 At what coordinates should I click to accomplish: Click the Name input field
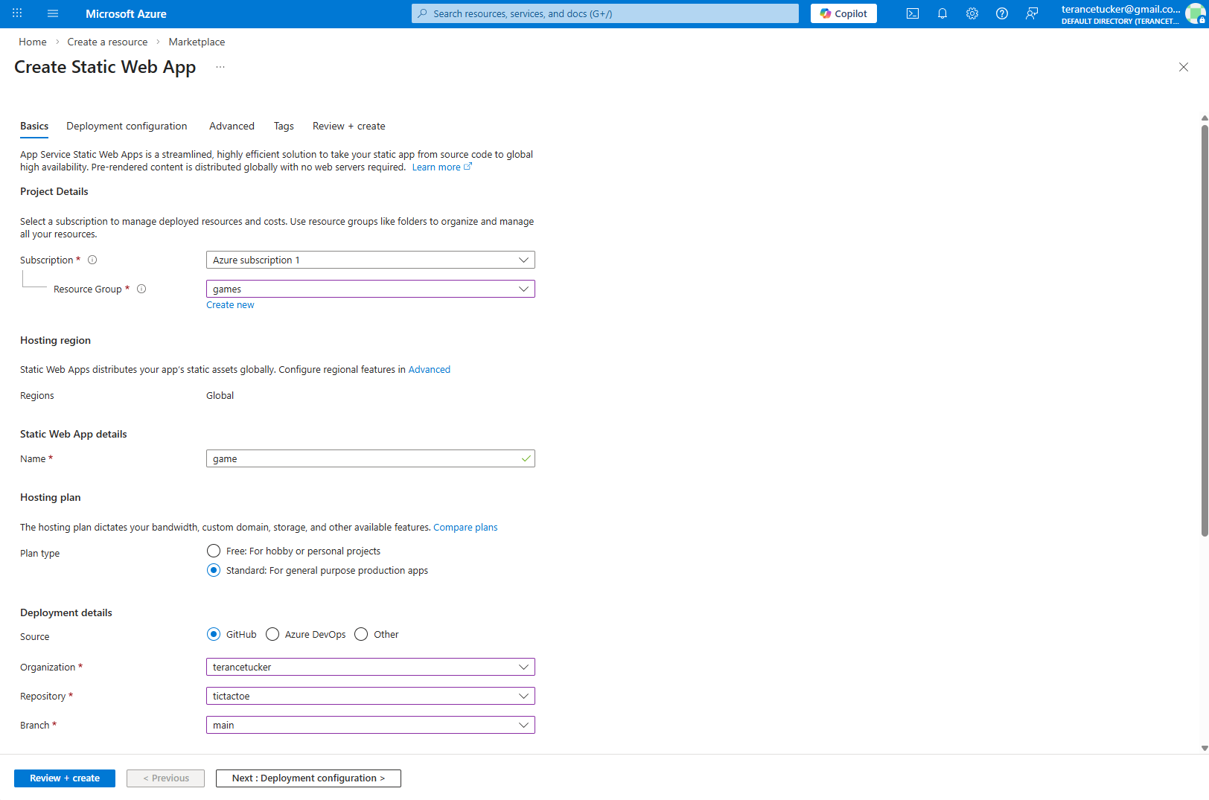(x=371, y=458)
